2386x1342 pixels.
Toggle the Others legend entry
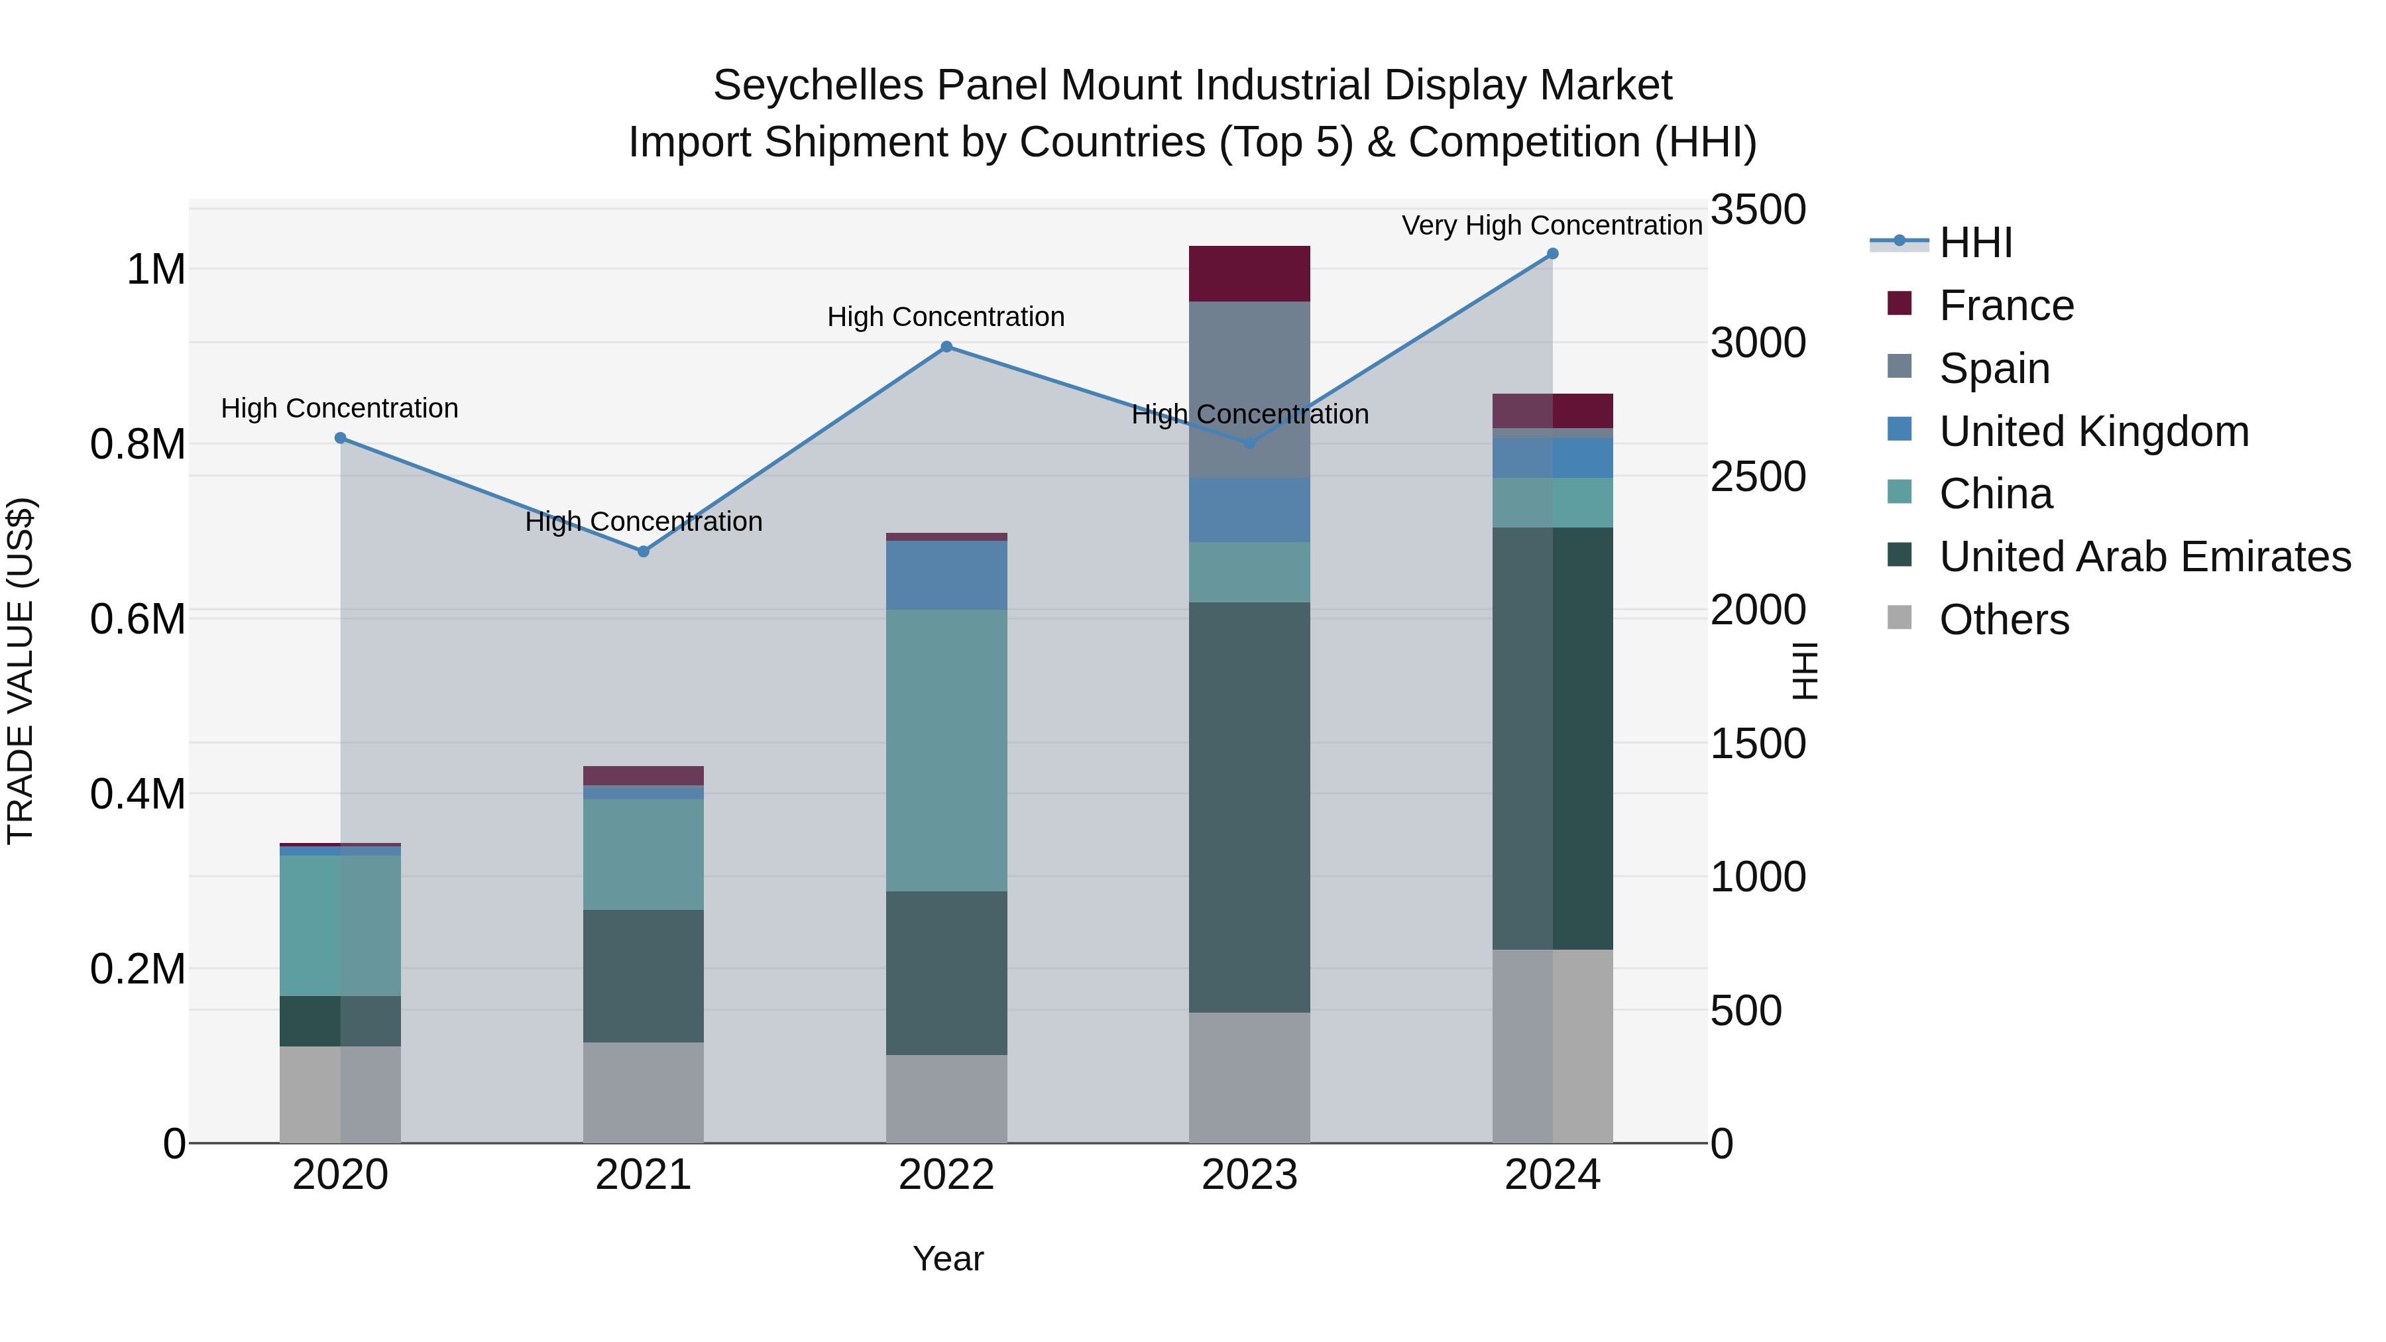(1978, 620)
